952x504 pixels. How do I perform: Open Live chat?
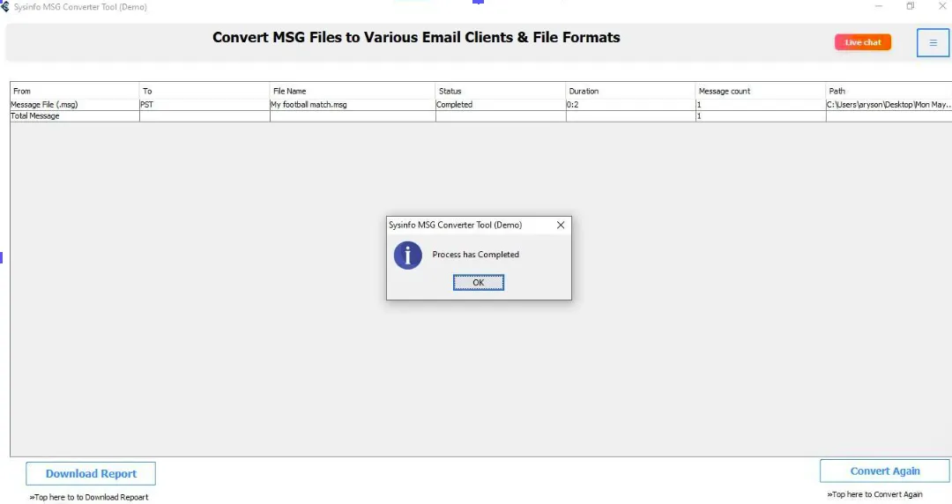coord(863,42)
